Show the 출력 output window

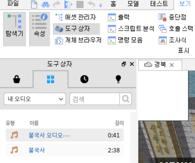[x=118, y=17]
